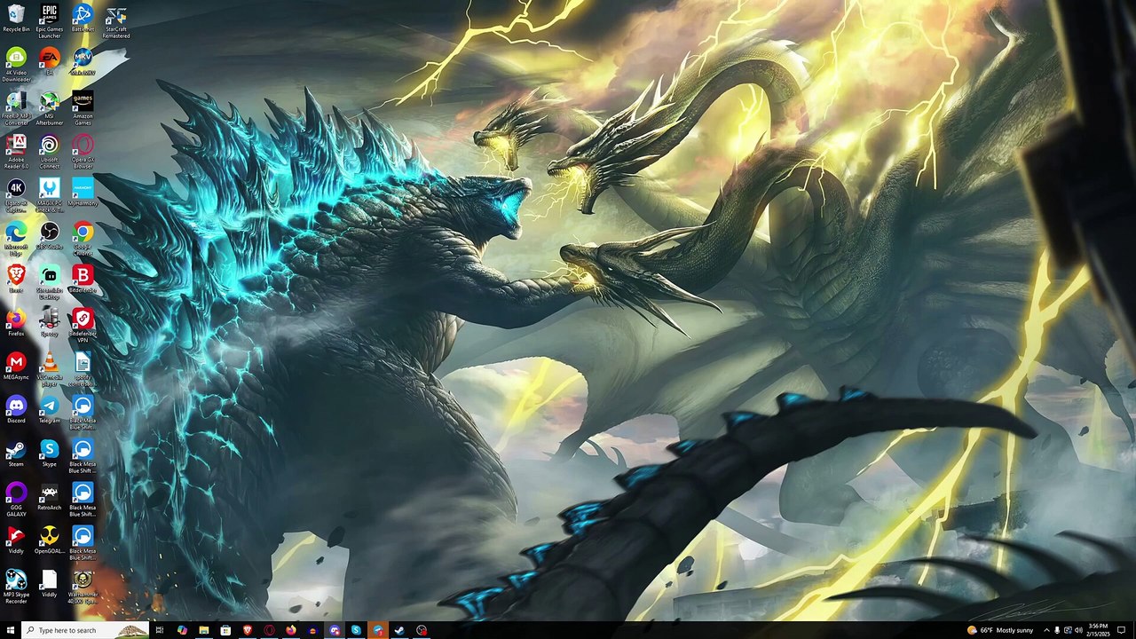
Task: Open the notification center icon
Action: pos(1122,630)
